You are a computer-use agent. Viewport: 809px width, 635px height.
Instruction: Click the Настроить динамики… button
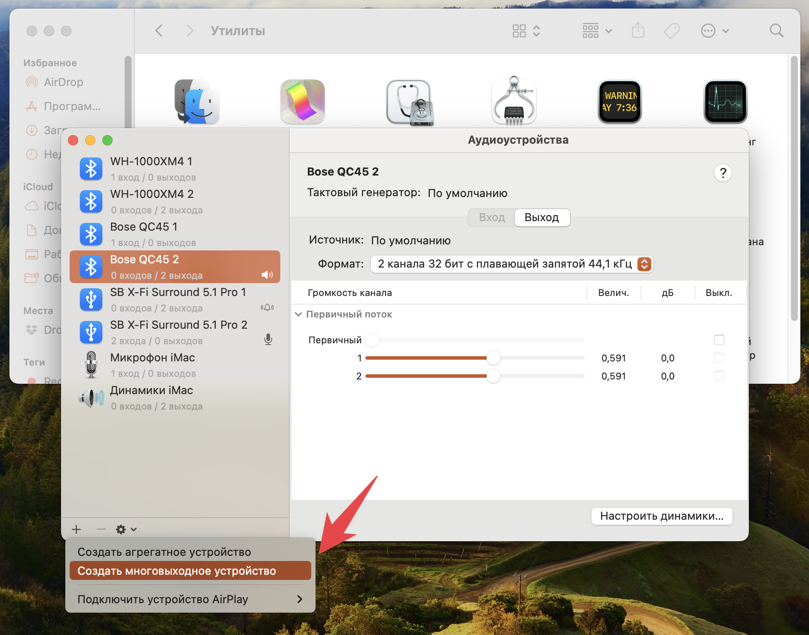[x=662, y=516]
